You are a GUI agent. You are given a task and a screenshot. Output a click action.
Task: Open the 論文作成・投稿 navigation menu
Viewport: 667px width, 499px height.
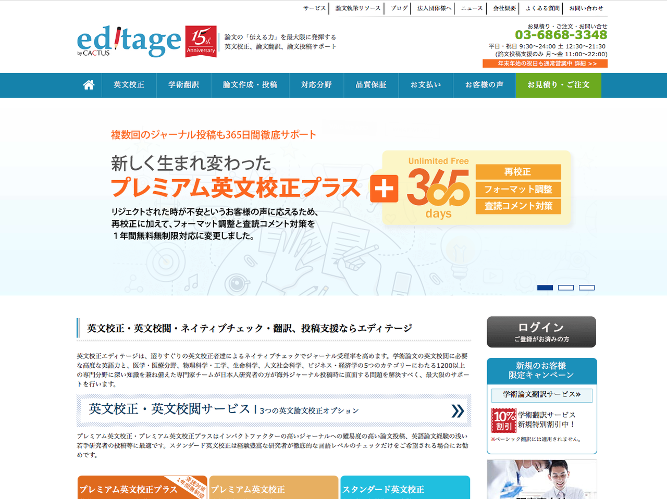pyautogui.click(x=250, y=85)
